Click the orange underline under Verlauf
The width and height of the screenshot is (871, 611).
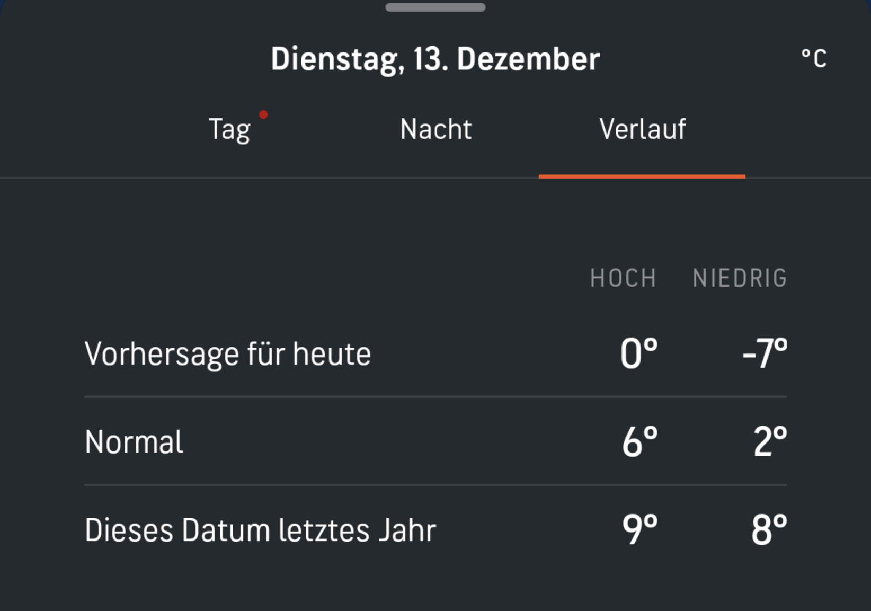pos(642,176)
